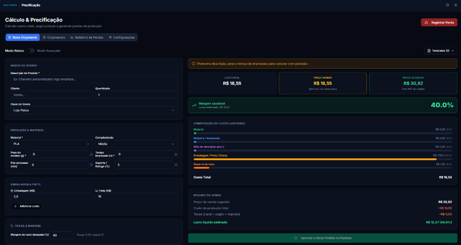Click the Embalagem / Frete / Extras bar
This screenshot has width=461, height=245.
[322, 159]
